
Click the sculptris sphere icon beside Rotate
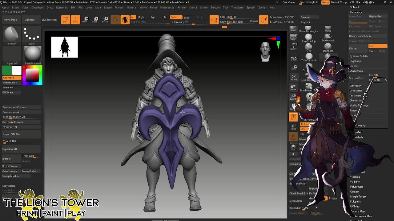[115, 20]
